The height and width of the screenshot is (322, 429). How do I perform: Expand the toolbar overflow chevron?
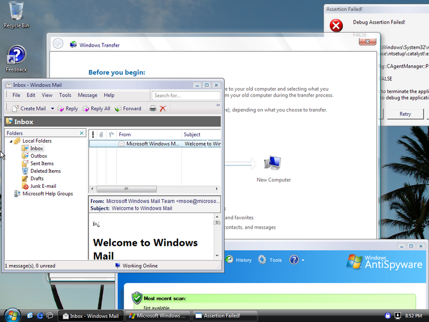(x=218, y=105)
